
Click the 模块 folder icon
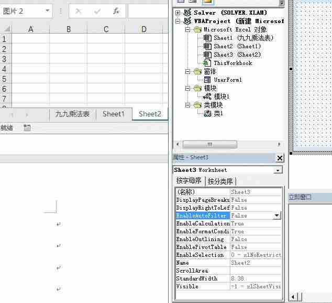click(x=197, y=89)
